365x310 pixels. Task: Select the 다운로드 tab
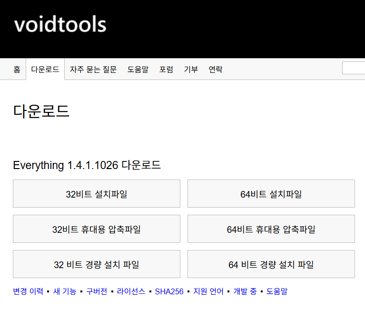click(45, 70)
